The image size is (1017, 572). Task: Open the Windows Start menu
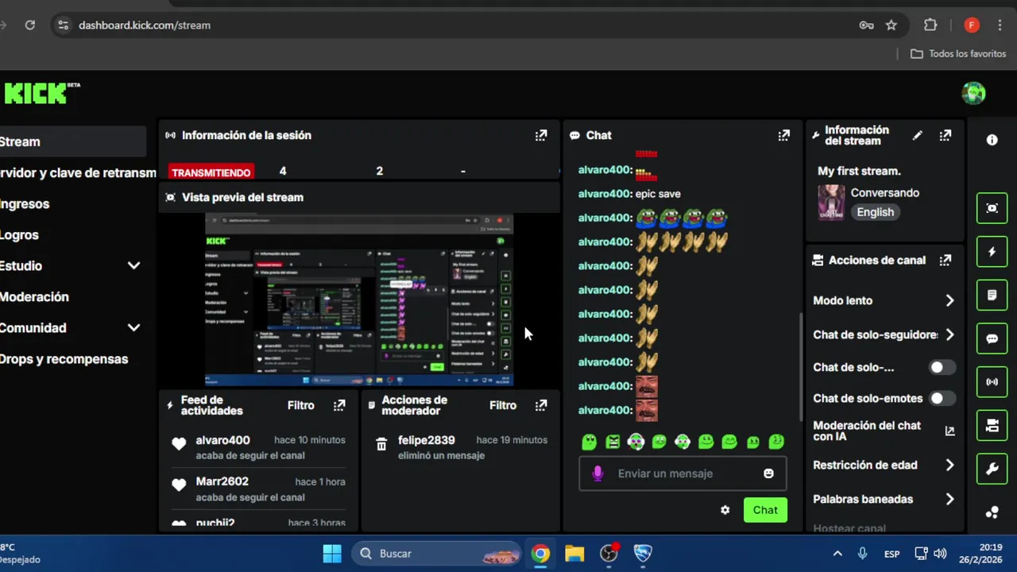click(332, 554)
